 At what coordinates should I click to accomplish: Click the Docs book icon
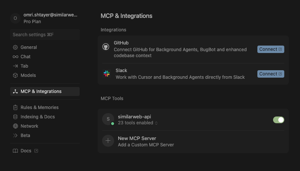(x=15, y=151)
